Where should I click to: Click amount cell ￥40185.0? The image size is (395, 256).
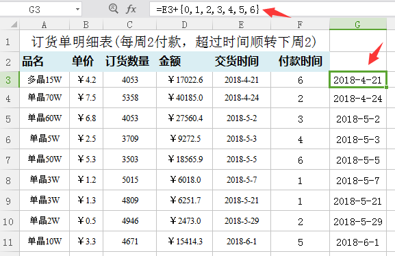click(x=184, y=98)
